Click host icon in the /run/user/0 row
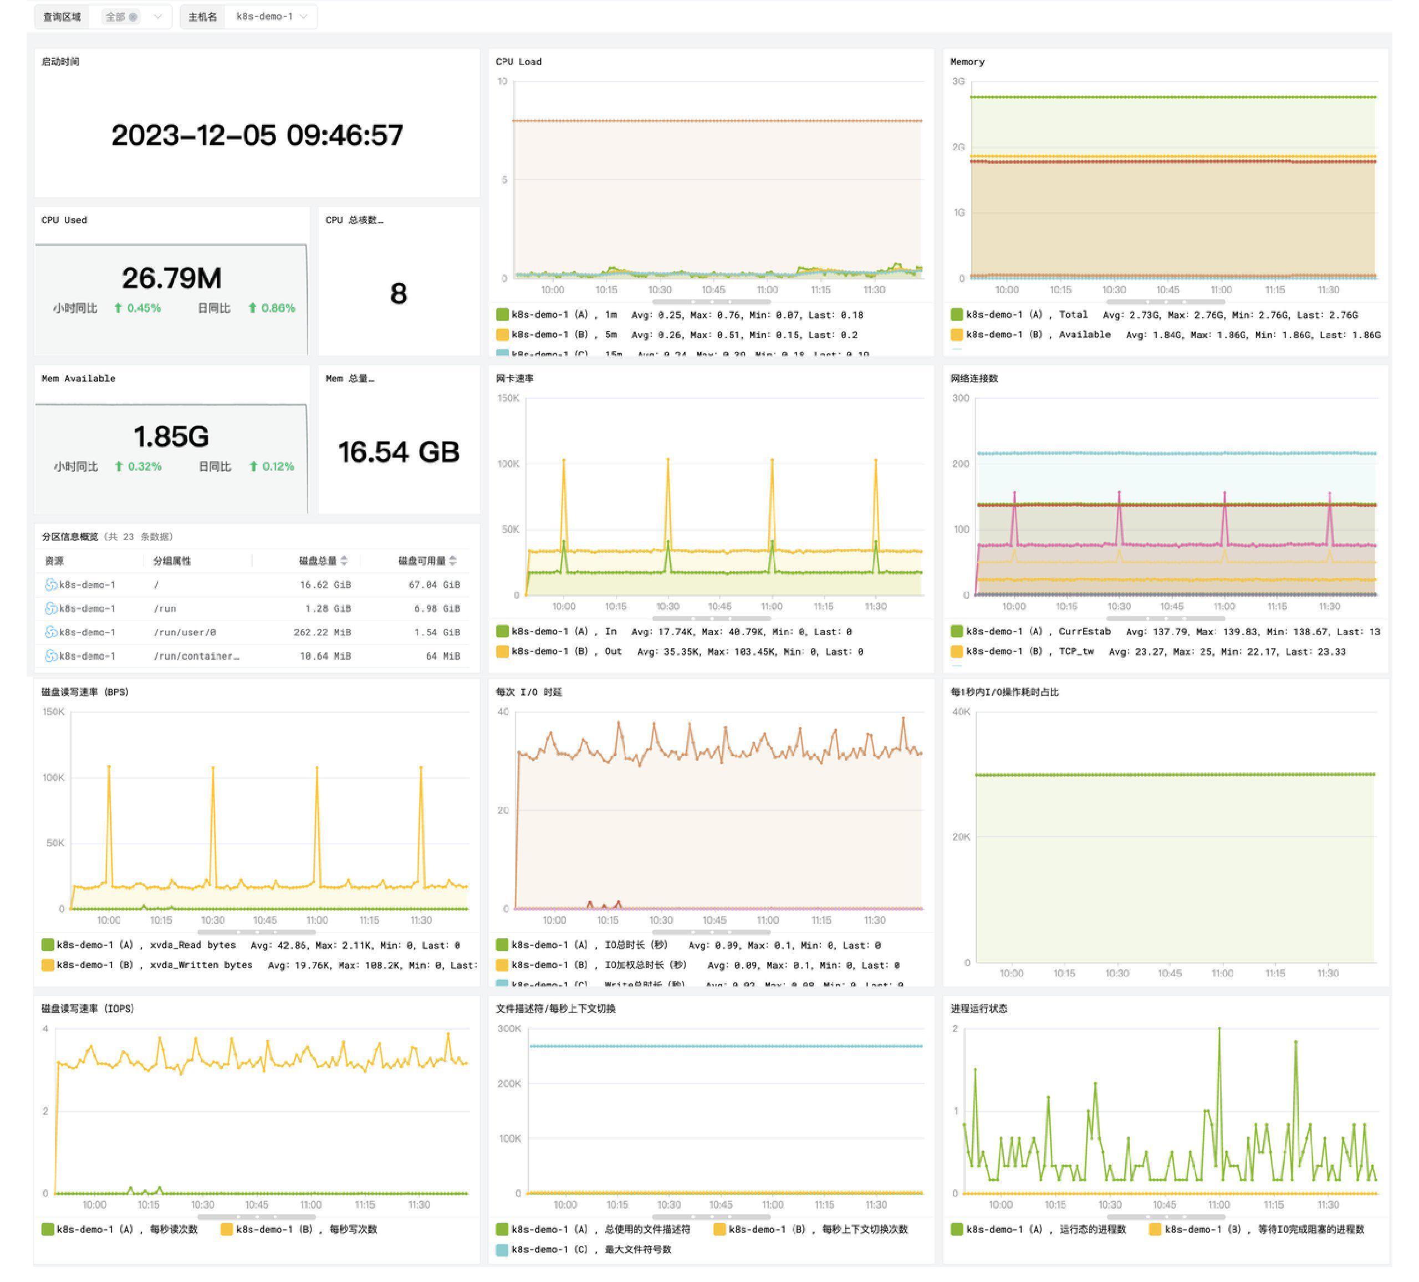This screenshot has width=1419, height=1282. tap(50, 632)
